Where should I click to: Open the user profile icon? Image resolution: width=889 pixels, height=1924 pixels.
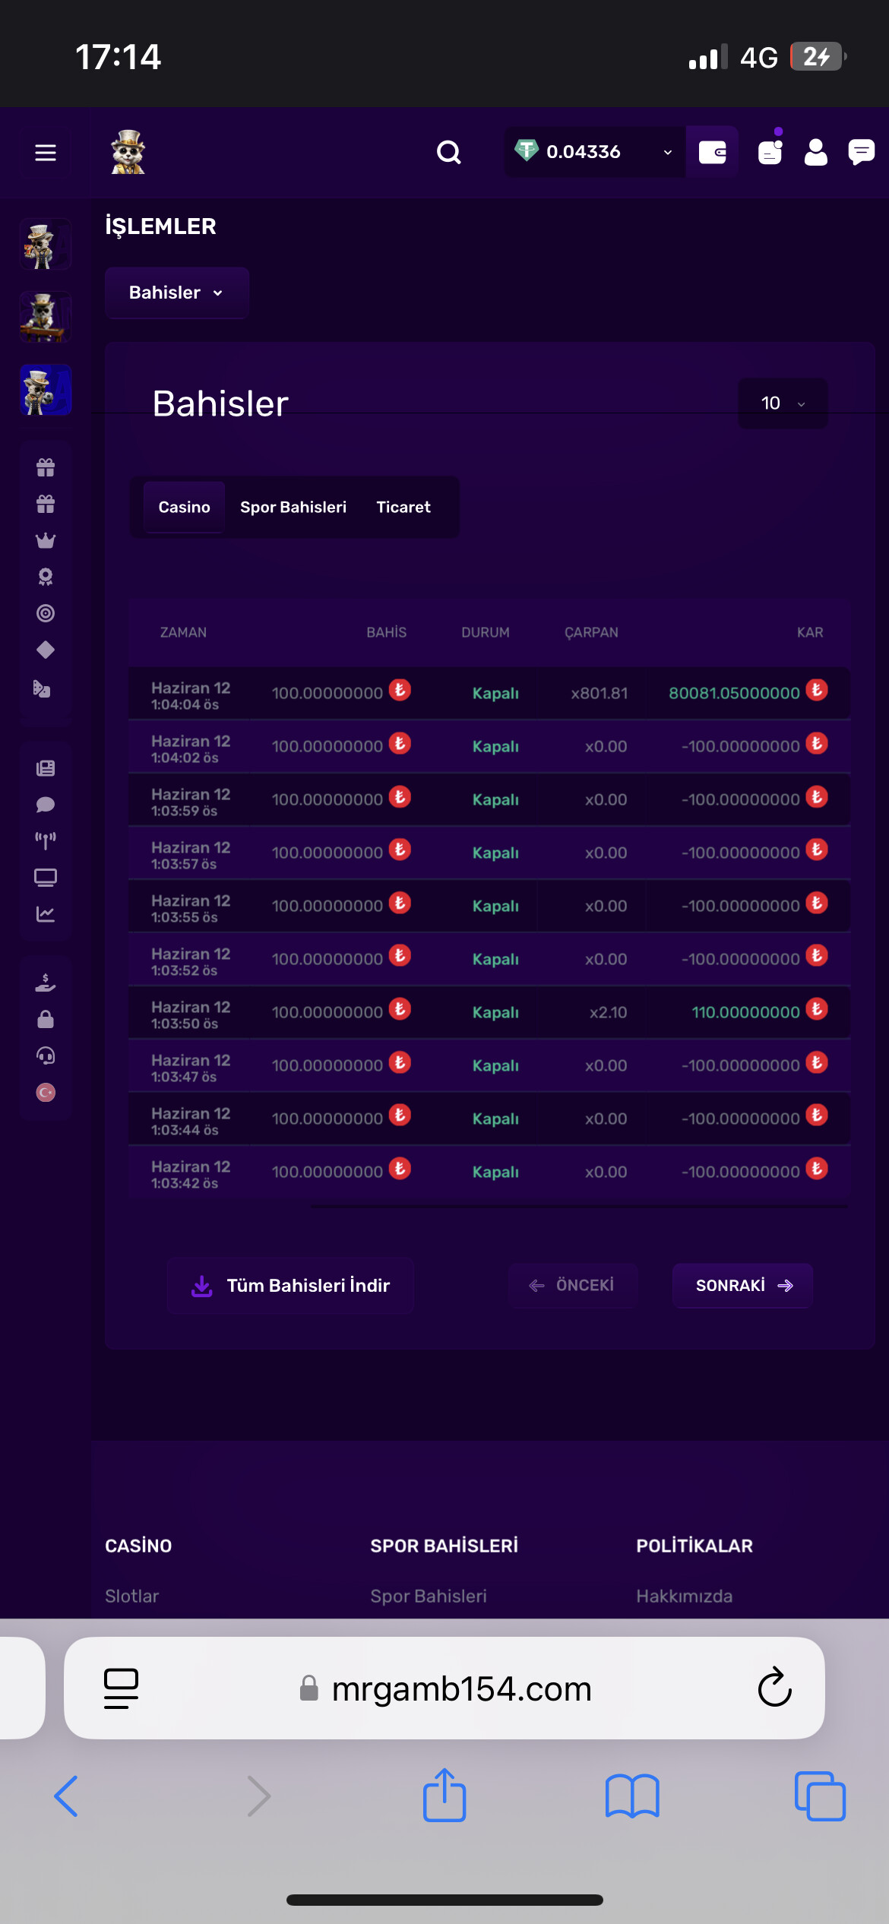click(816, 152)
